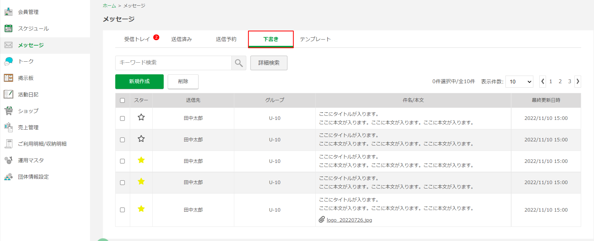594x241 pixels.
Task: Check the checkbox of the attachment row
Action: click(122, 210)
